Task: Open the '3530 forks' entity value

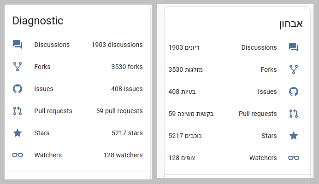Action: pyautogui.click(x=127, y=67)
